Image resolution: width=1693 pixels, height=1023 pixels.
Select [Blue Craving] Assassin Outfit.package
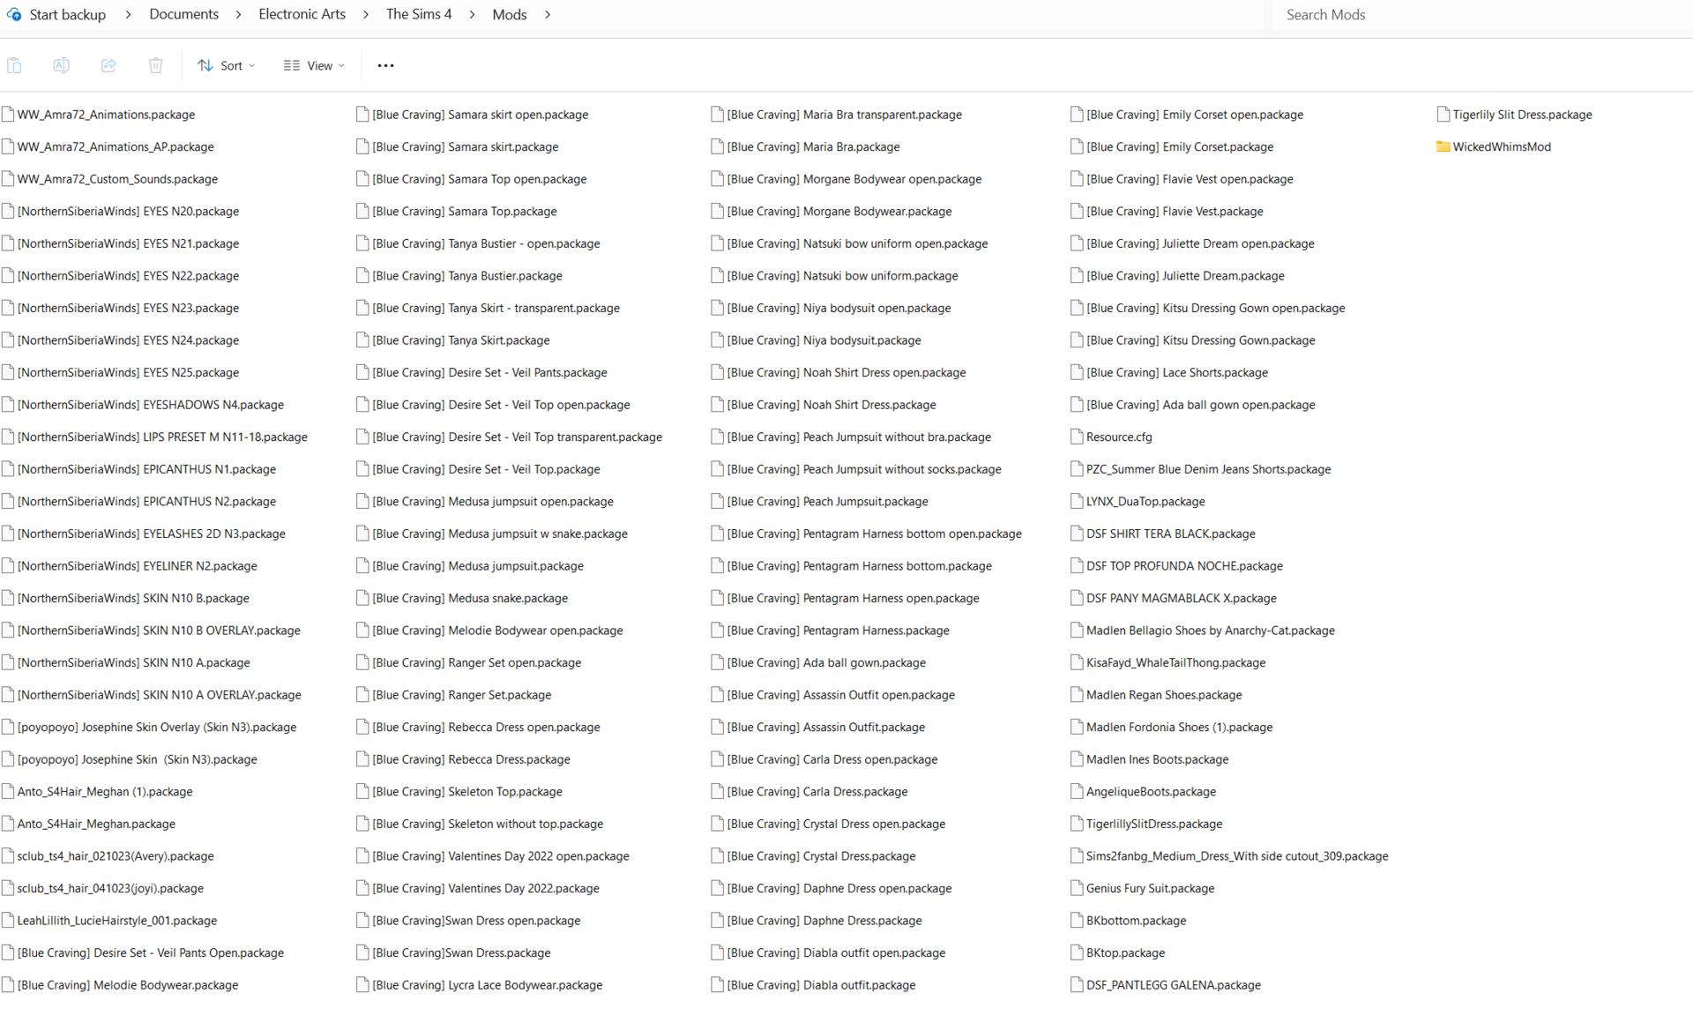tap(818, 727)
